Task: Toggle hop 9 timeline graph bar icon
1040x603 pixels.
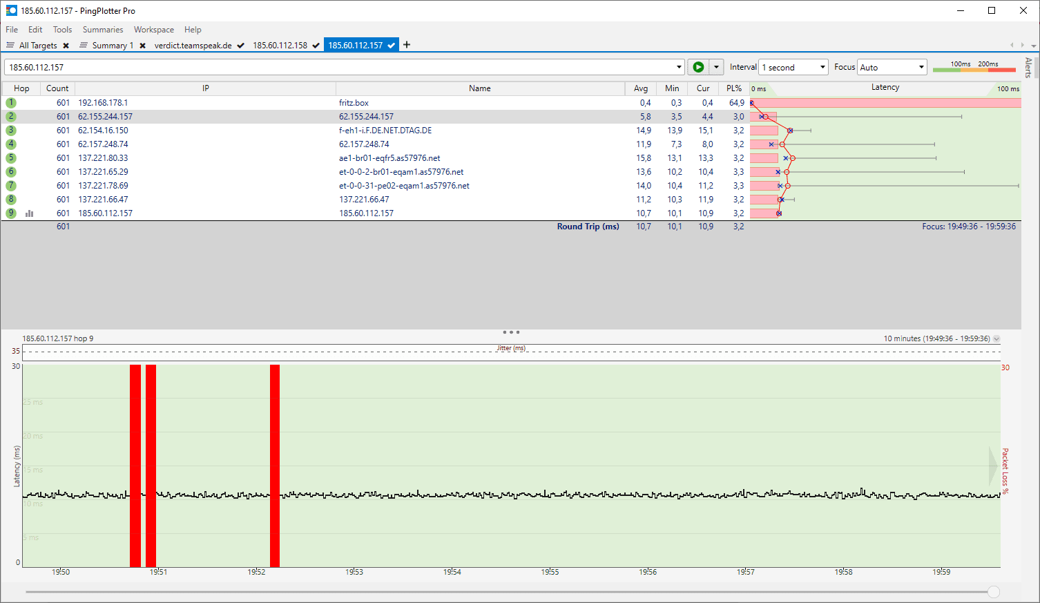Action: coord(30,213)
